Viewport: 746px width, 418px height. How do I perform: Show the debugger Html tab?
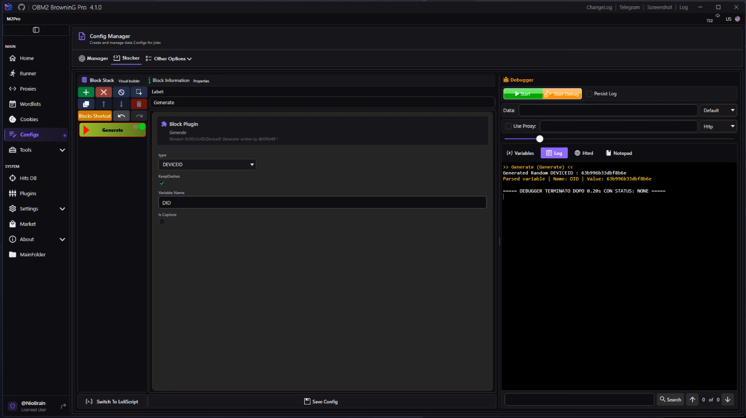[584, 153]
